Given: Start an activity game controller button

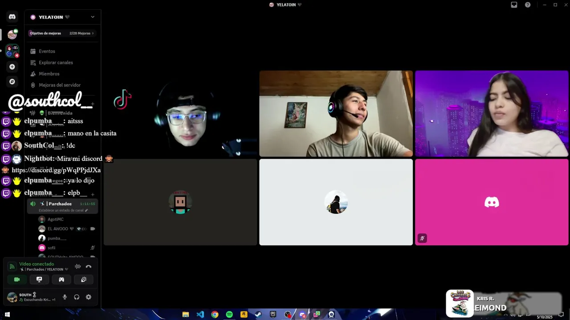Looking at the screenshot, I should (x=61, y=280).
